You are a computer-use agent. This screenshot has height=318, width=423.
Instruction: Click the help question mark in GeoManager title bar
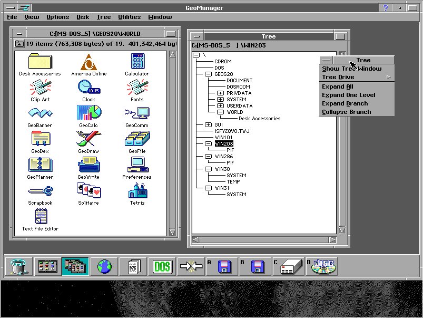[385, 8]
